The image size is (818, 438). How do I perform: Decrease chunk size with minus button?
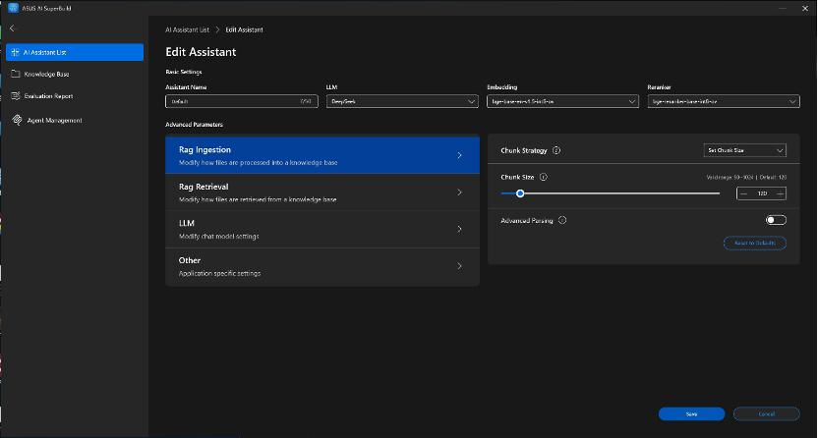tap(744, 193)
